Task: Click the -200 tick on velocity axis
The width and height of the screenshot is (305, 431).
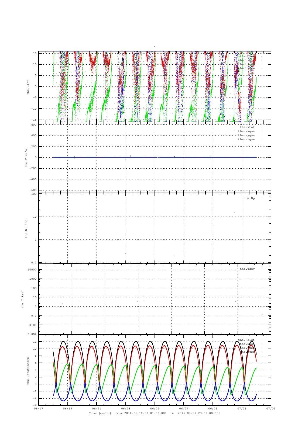Action: [x=33, y=168]
